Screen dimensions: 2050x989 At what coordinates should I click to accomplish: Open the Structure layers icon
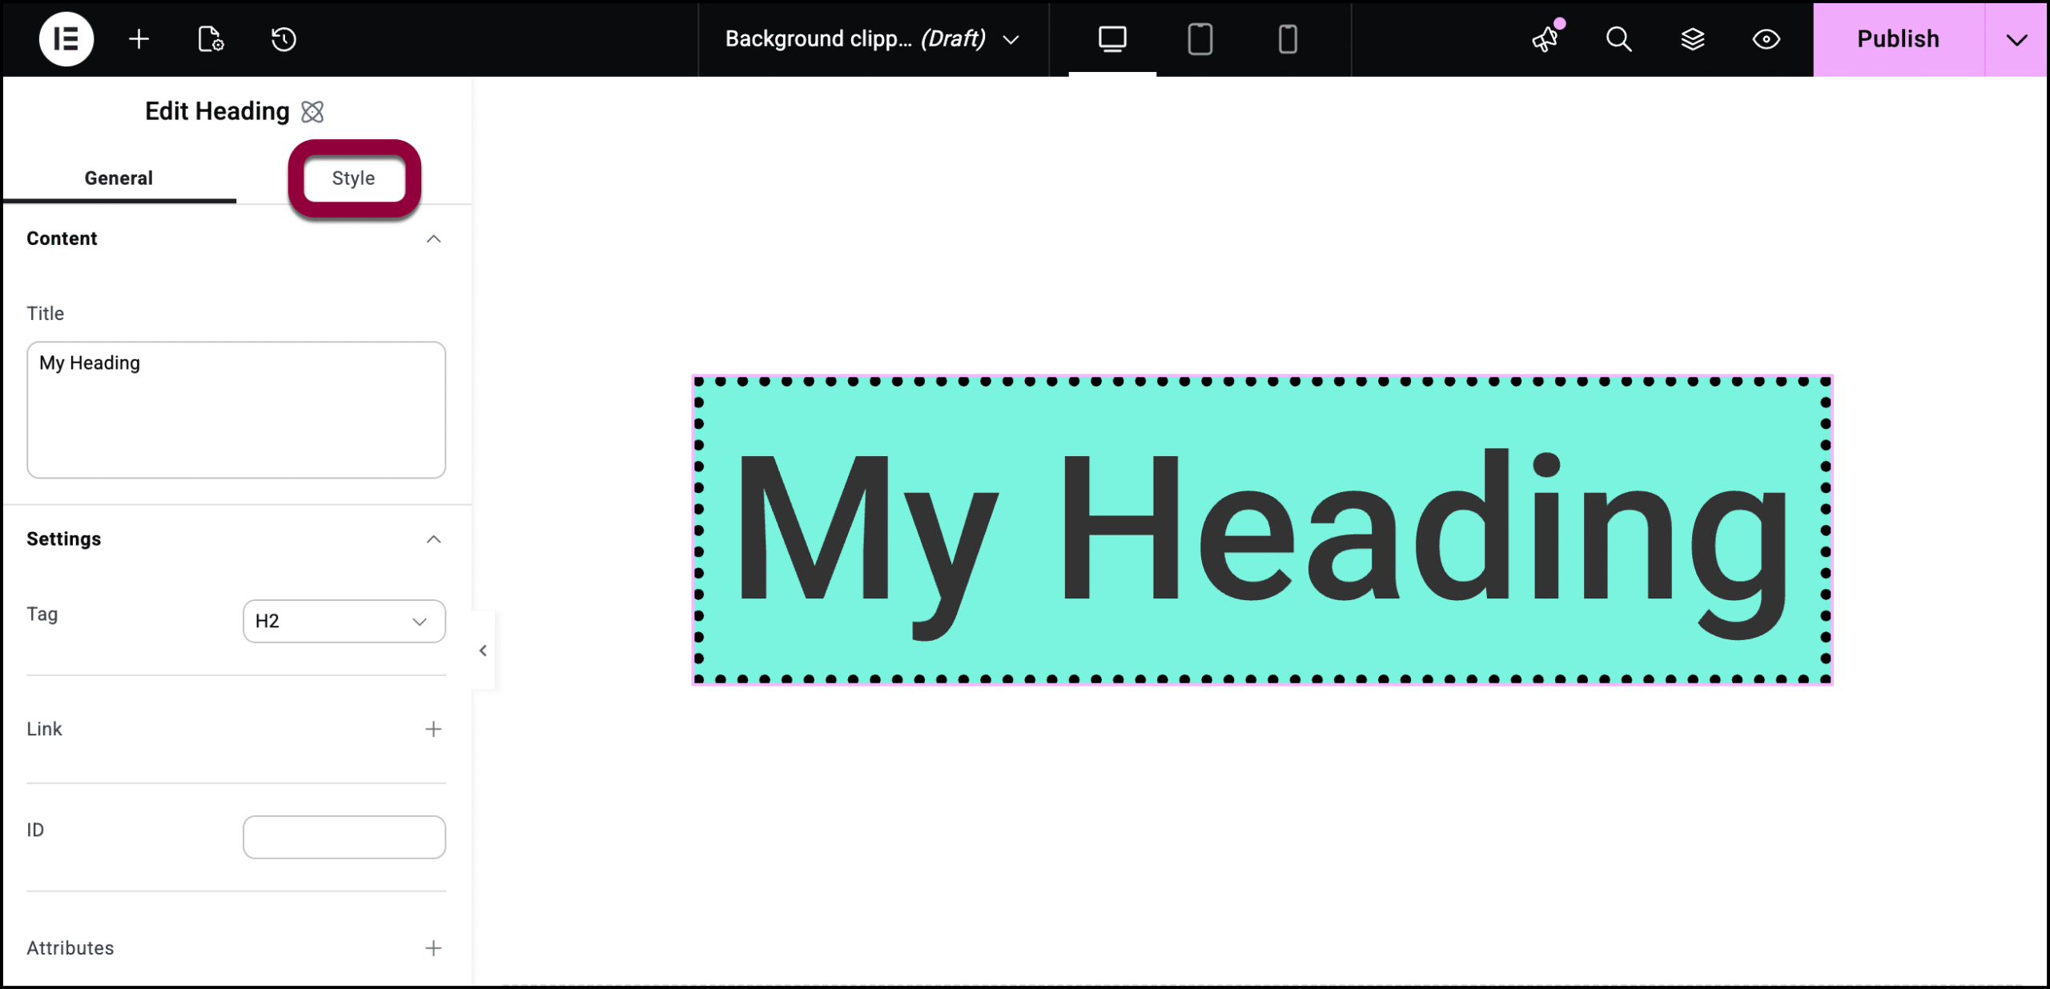1692,39
